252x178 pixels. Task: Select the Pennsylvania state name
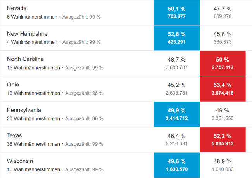click(x=24, y=110)
